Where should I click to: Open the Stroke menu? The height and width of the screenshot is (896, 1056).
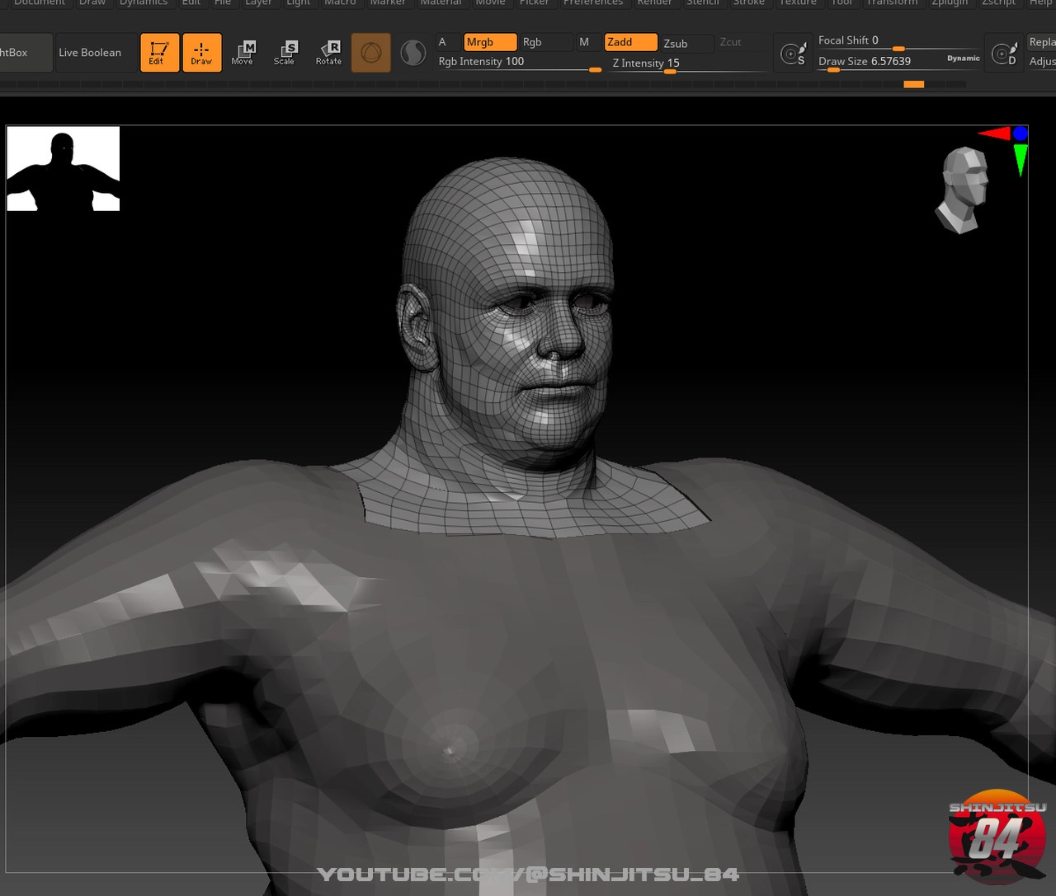(748, 3)
